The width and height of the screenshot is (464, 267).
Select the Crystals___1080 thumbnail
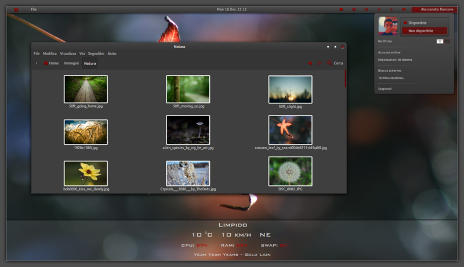(x=188, y=174)
